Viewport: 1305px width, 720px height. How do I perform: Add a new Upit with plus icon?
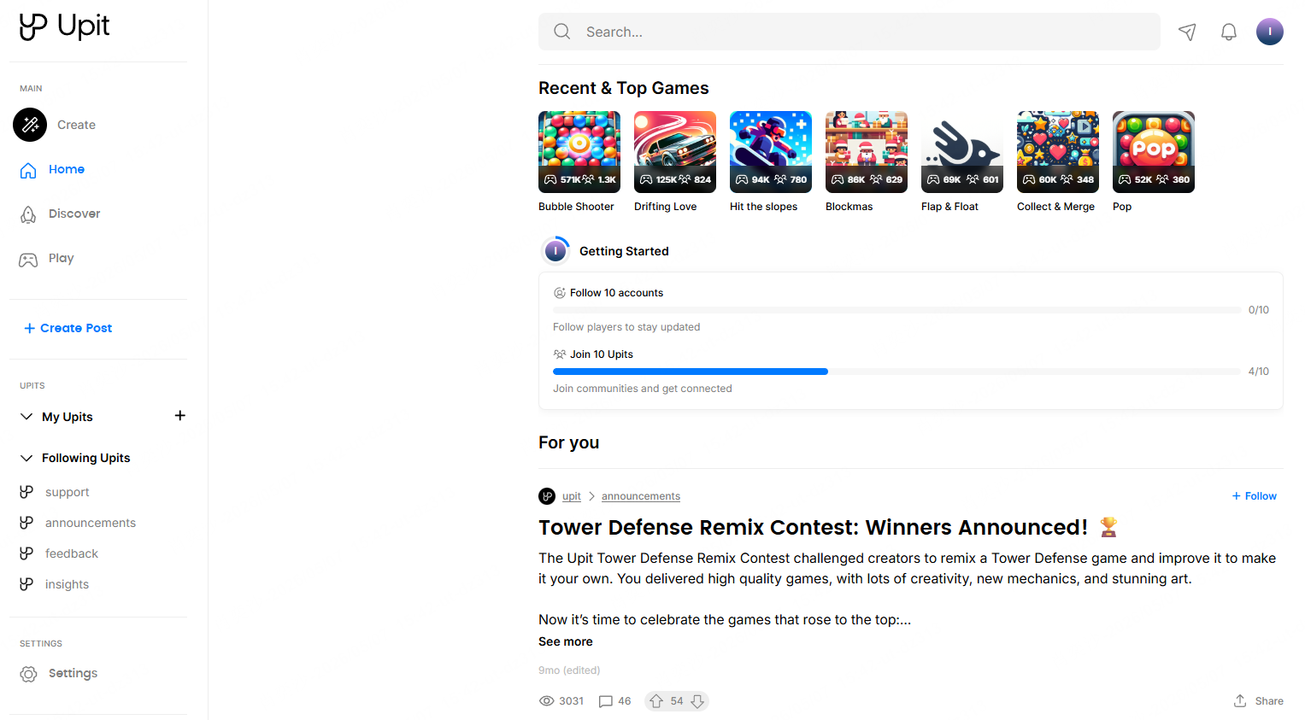pyautogui.click(x=179, y=416)
